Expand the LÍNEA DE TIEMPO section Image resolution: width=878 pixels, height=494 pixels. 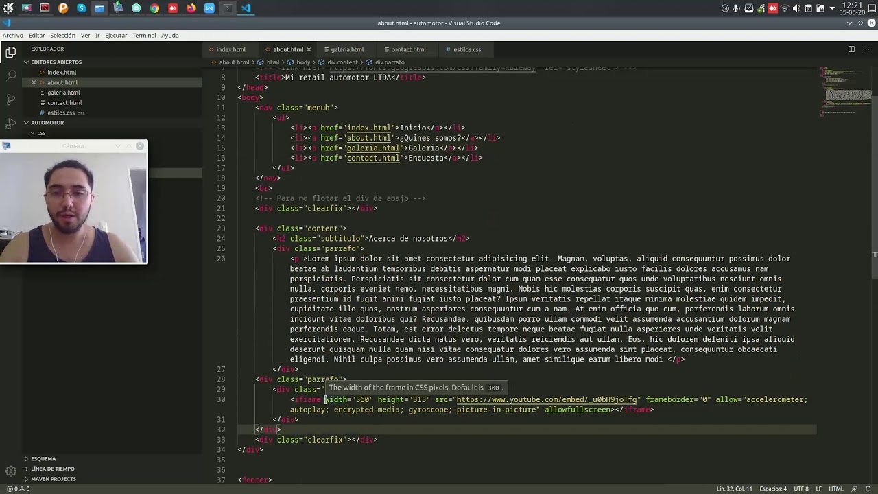click(x=53, y=469)
